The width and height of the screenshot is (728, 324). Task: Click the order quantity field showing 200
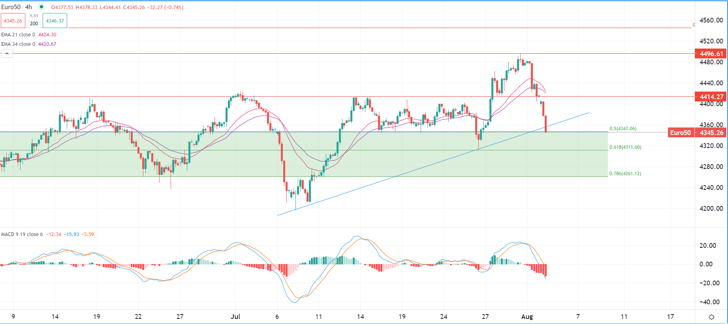[x=34, y=24]
